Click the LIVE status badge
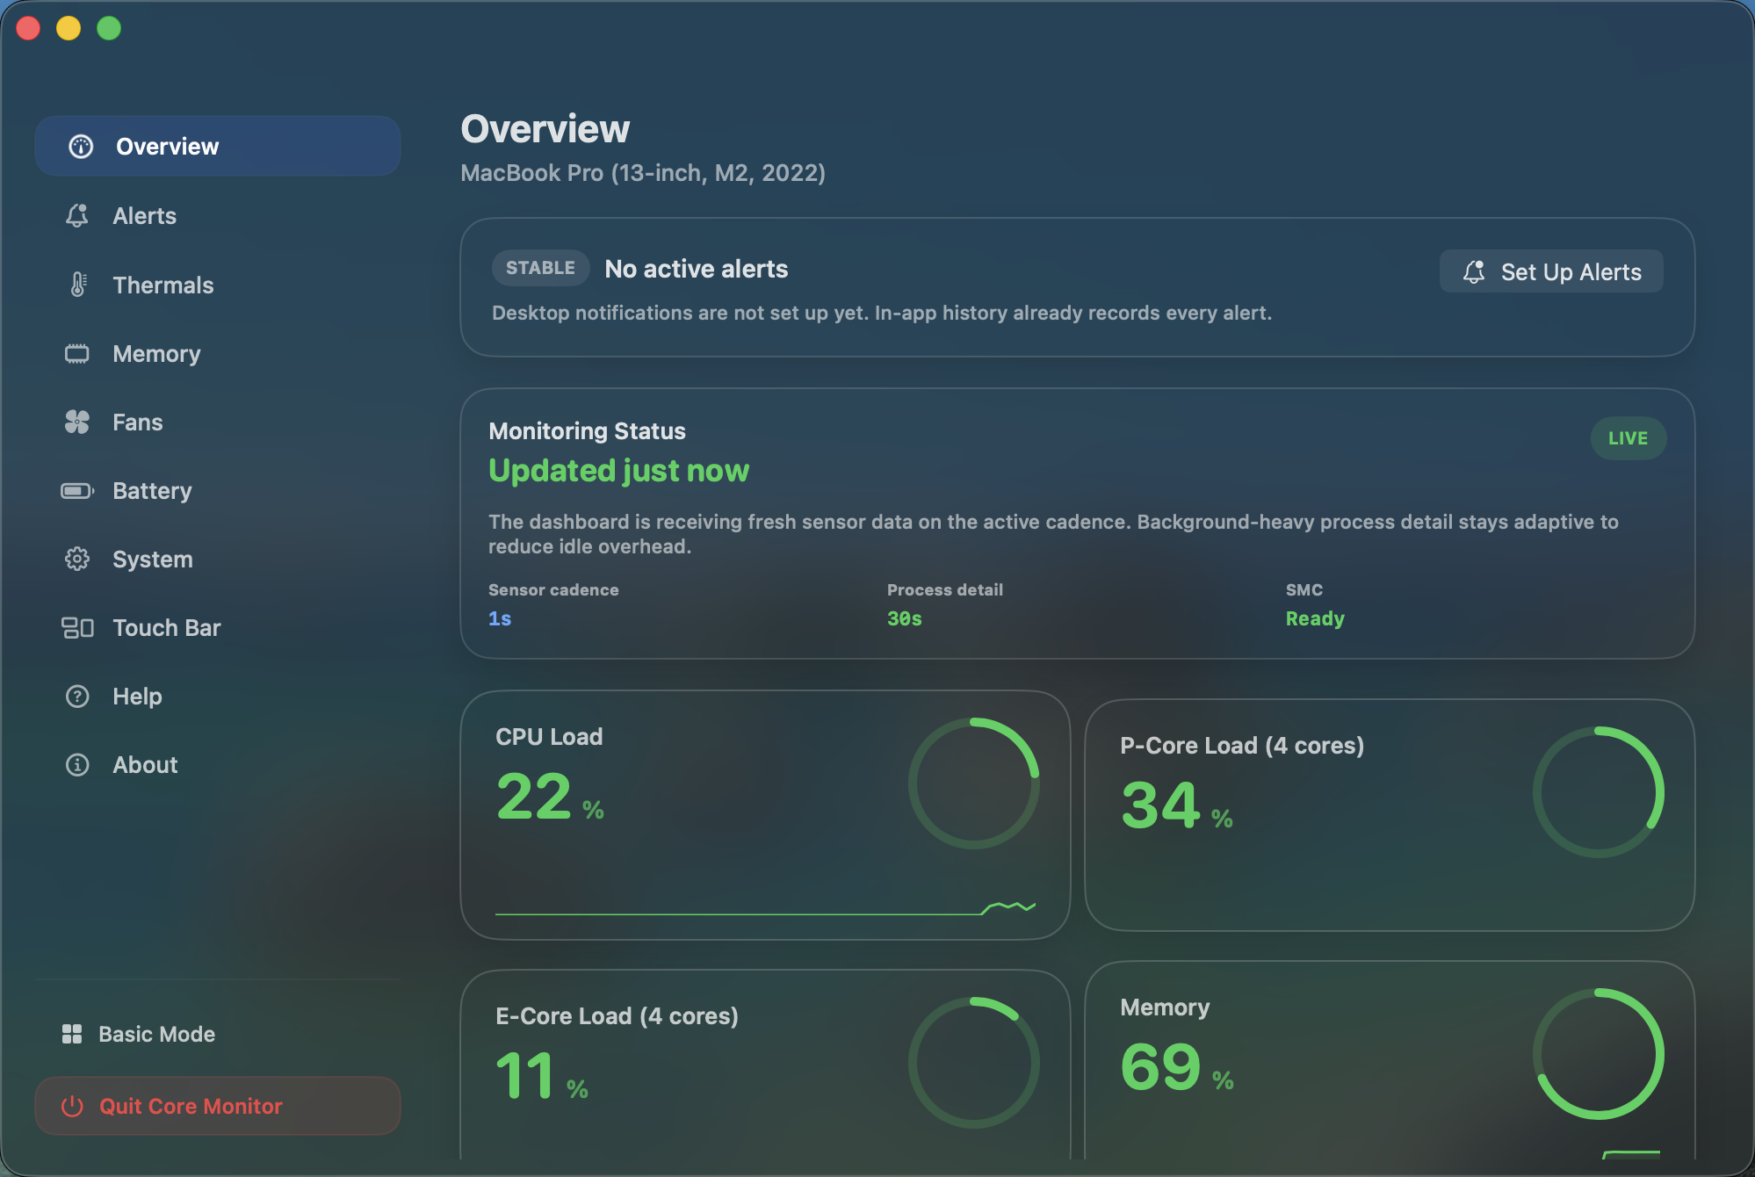The height and width of the screenshot is (1177, 1755). 1629,437
